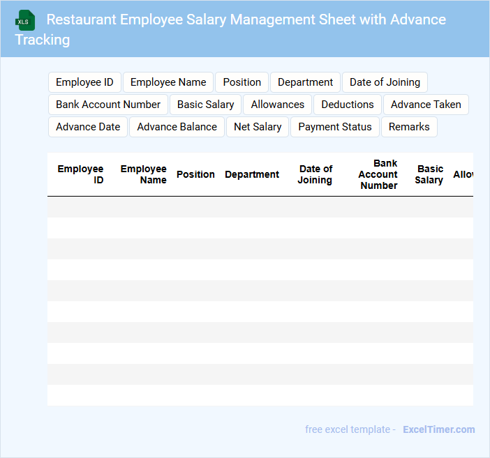Select the Employee ID tag

pyautogui.click(x=84, y=82)
